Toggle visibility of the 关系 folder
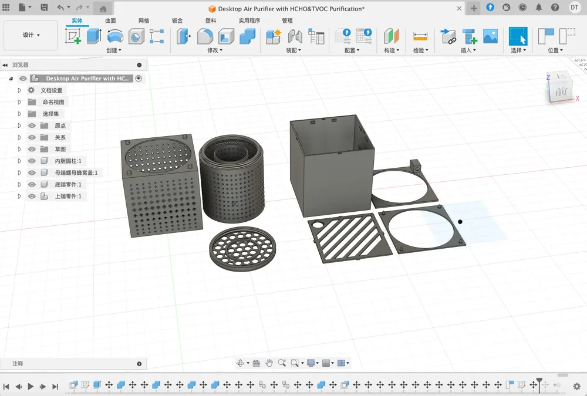Image resolution: width=587 pixels, height=396 pixels. pos(32,137)
